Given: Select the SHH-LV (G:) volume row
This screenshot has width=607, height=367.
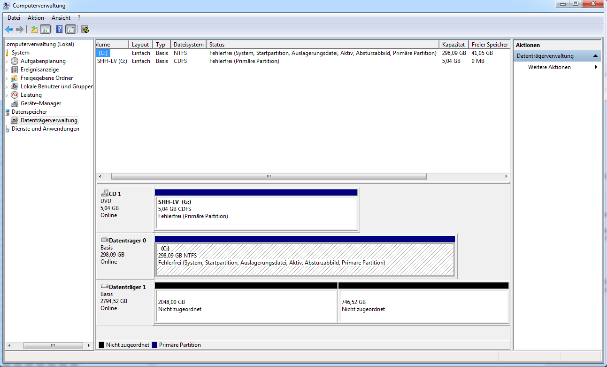Looking at the screenshot, I should click(303, 61).
